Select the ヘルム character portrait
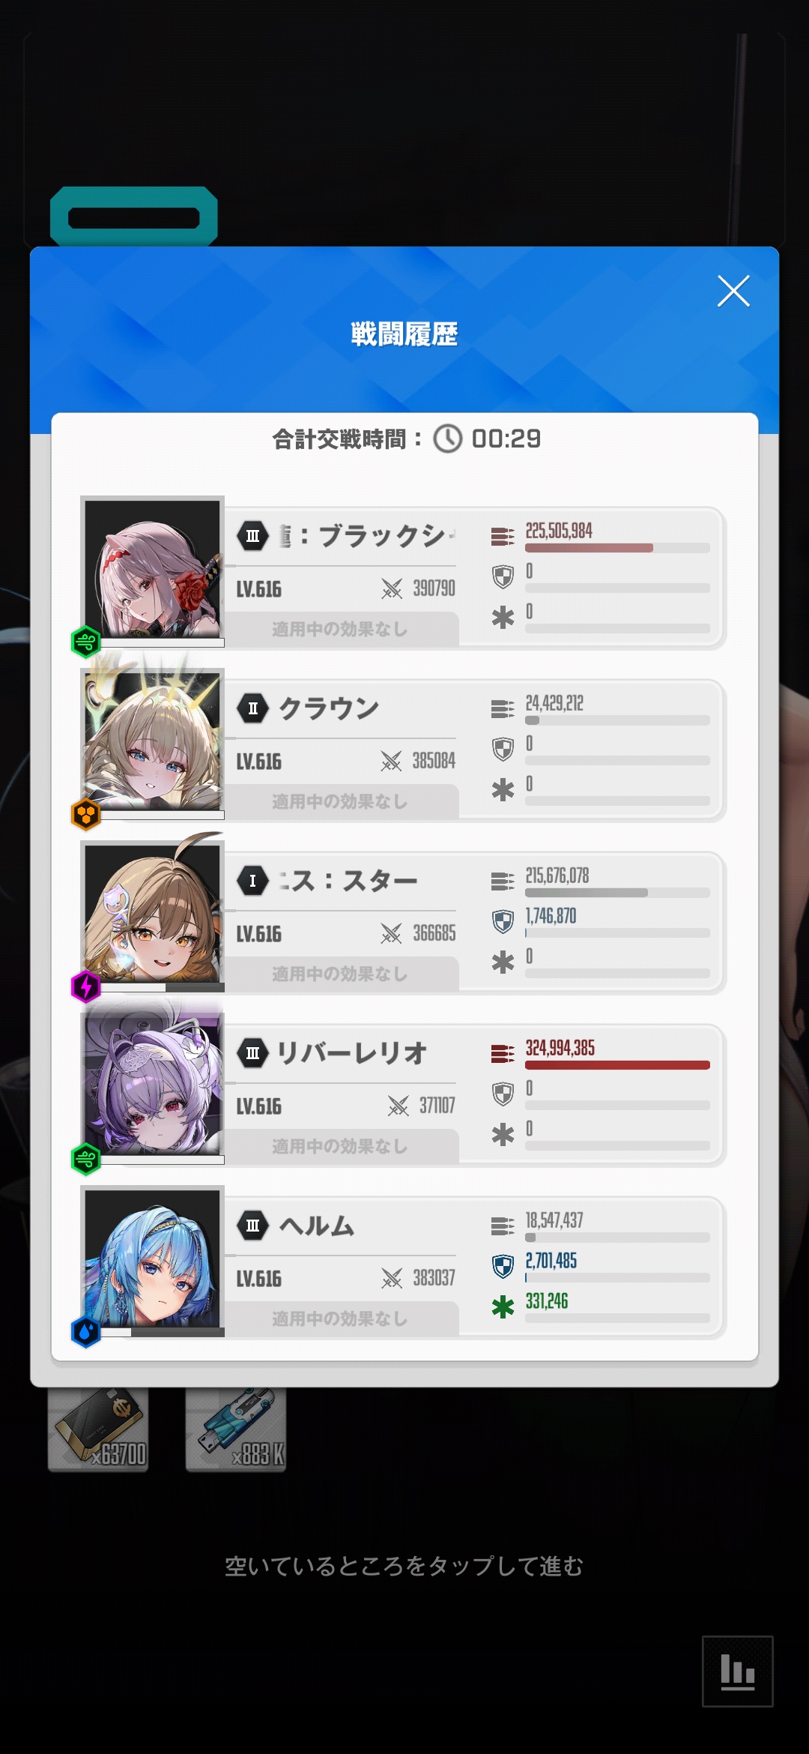Viewport: 809px width, 1754px height. coord(153,1258)
